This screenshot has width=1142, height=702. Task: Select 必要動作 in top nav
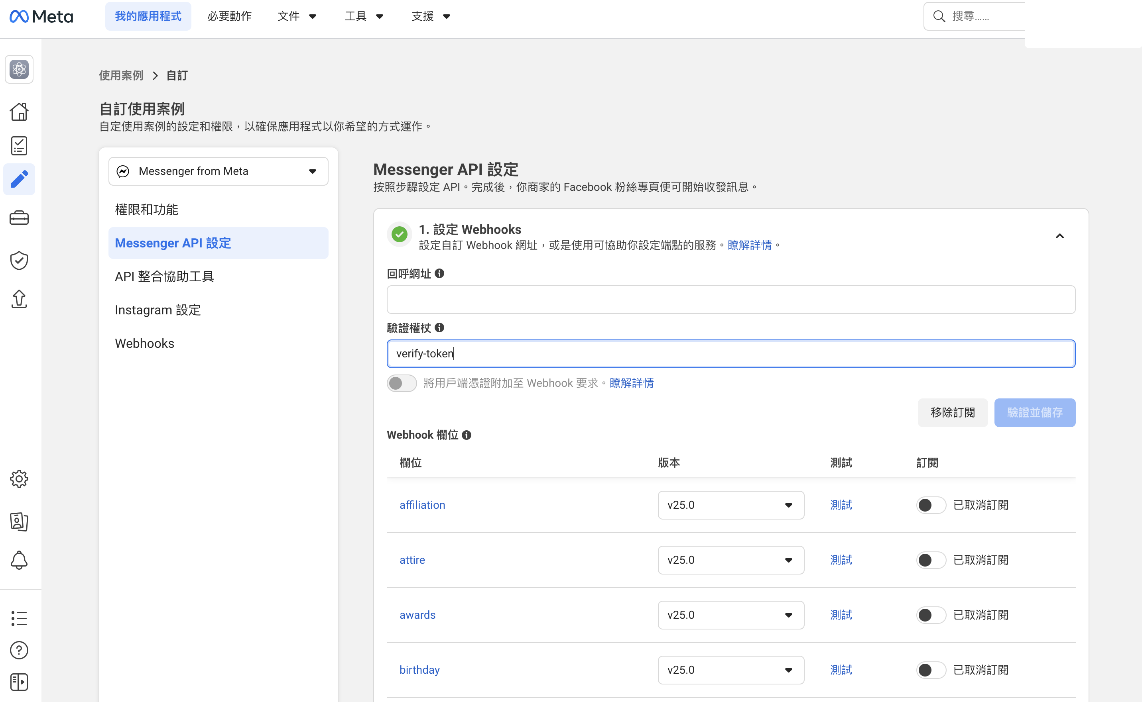pos(230,16)
